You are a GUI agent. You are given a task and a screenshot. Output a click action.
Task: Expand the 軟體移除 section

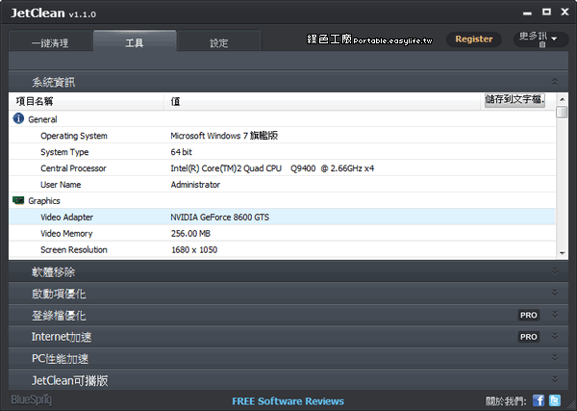coord(554,272)
